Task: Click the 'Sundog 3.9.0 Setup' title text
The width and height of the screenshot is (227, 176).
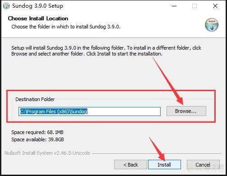Action: [x=37, y=6]
